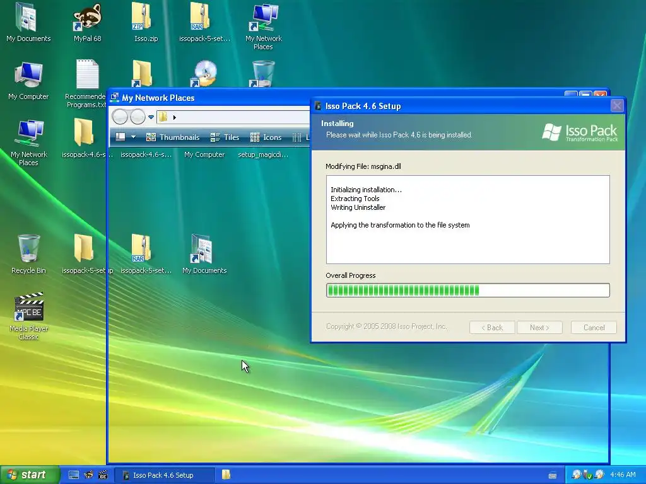This screenshot has height=484, width=646.
Task: Click the keyboard icon on the taskbar
Action: (553, 475)
